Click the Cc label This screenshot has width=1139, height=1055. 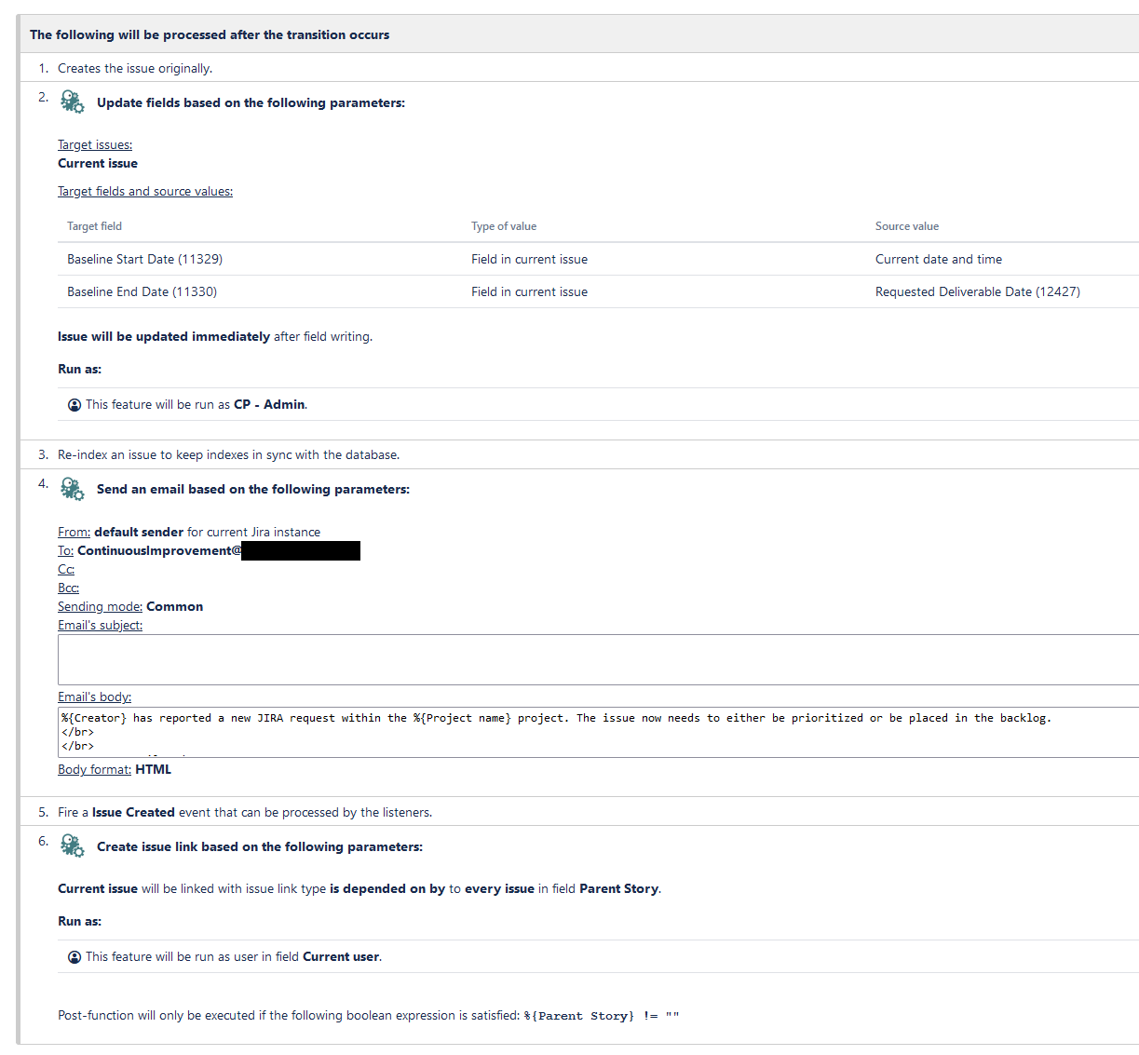66,569
